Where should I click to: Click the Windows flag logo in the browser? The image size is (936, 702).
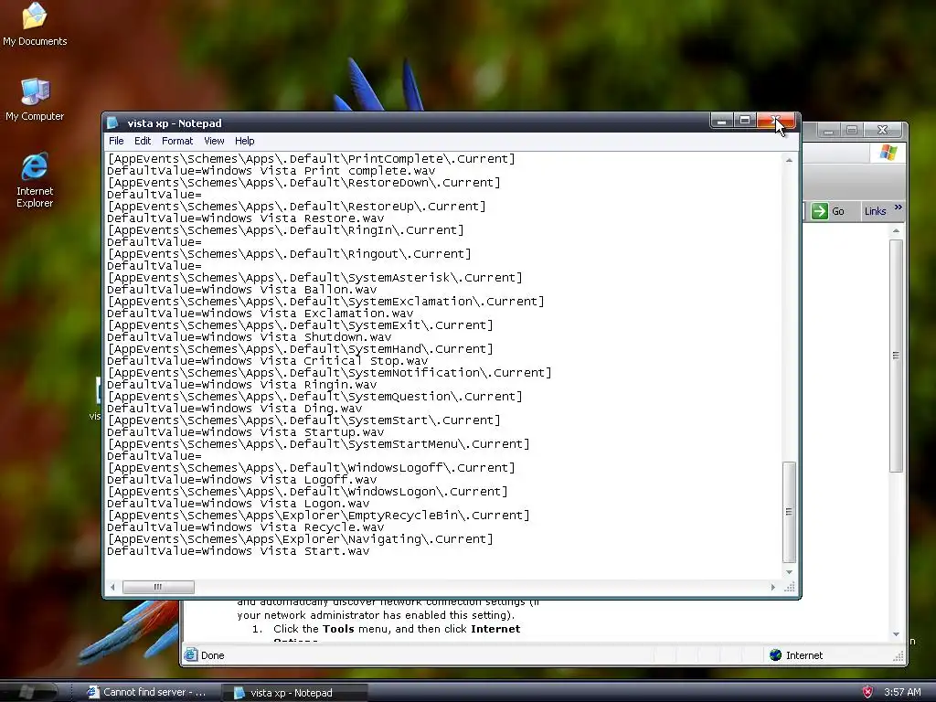(x=888, y=153)
